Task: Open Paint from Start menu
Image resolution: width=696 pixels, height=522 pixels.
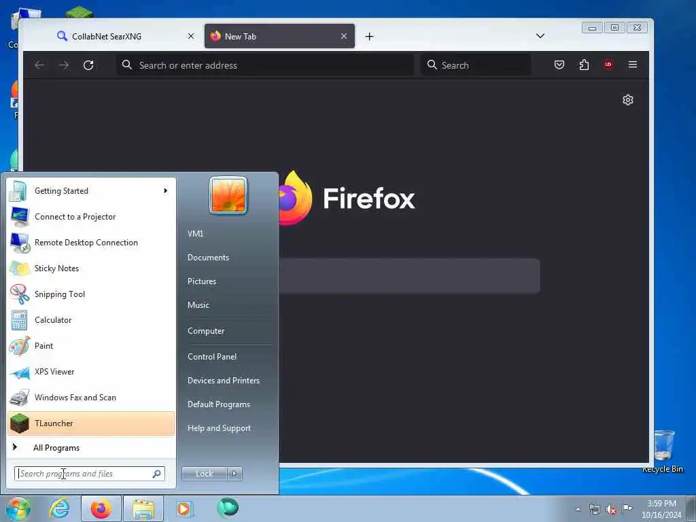Action: tap(91, 346)
